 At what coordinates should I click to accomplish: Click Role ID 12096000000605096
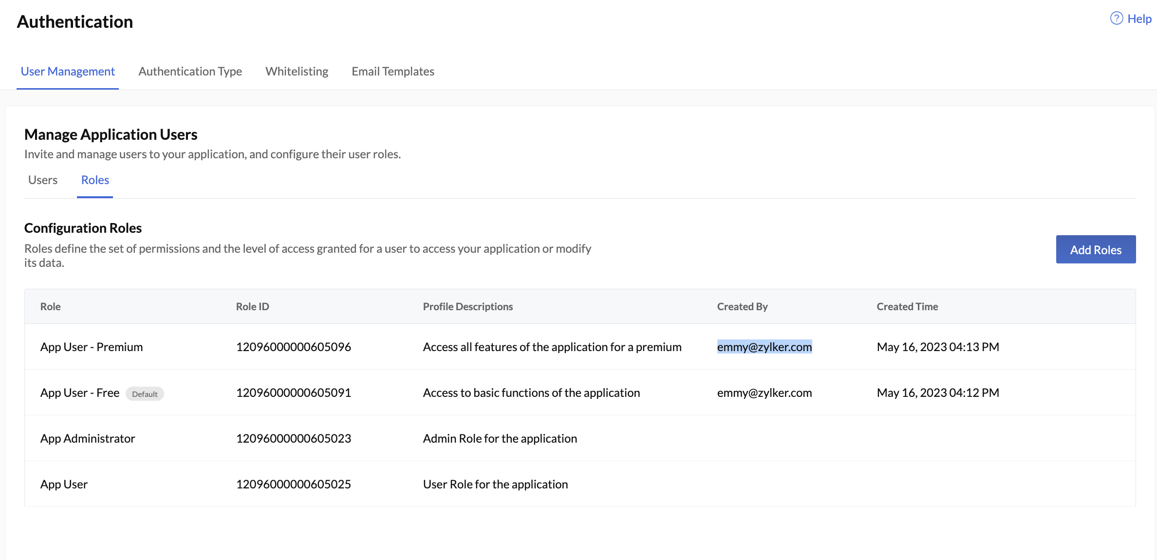click(x=294, y=347)
